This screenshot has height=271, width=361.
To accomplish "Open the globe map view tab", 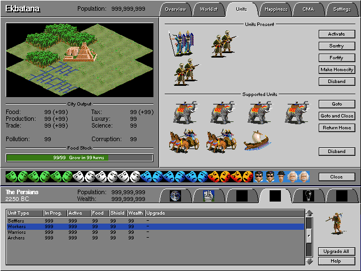I will pos(175,196).
